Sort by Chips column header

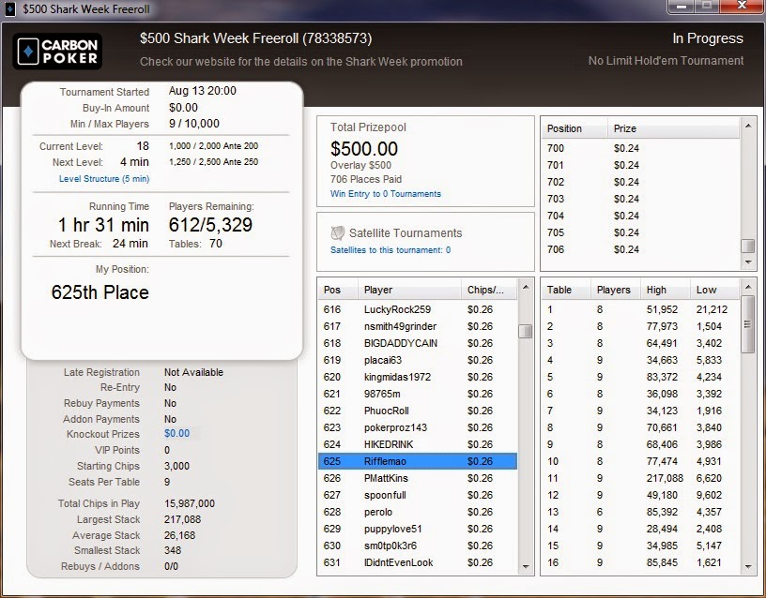(x=489, y=290)
